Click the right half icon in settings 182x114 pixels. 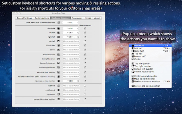click(59, 37)
